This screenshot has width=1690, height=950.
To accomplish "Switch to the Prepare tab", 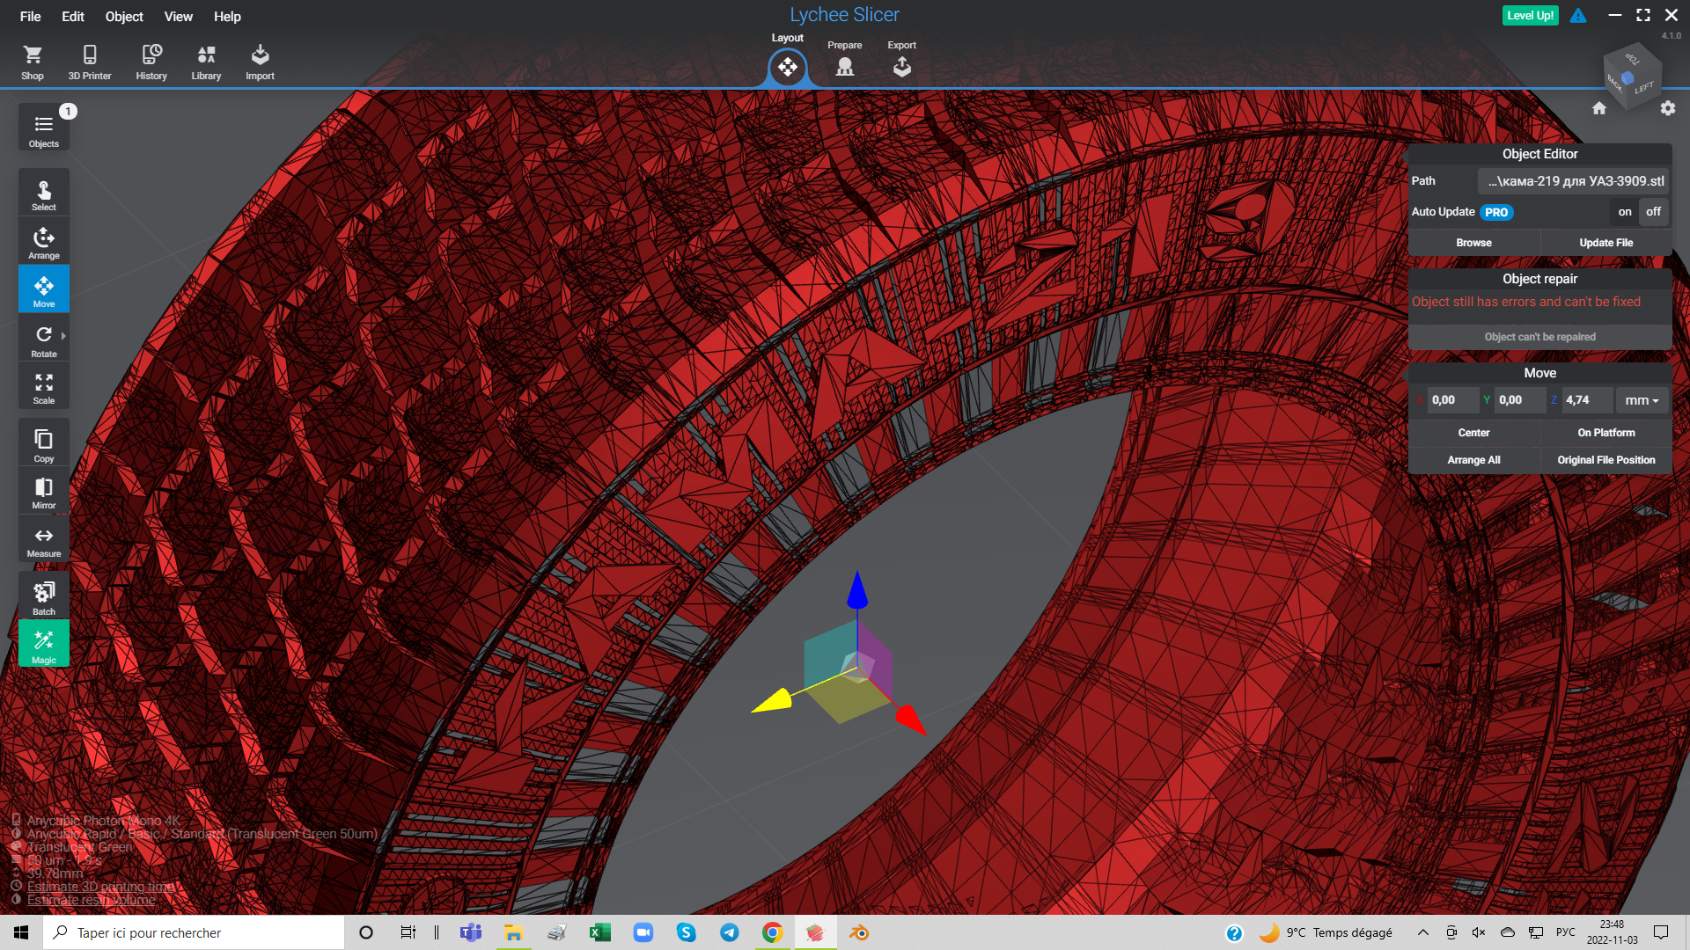I will click(844, 62).
